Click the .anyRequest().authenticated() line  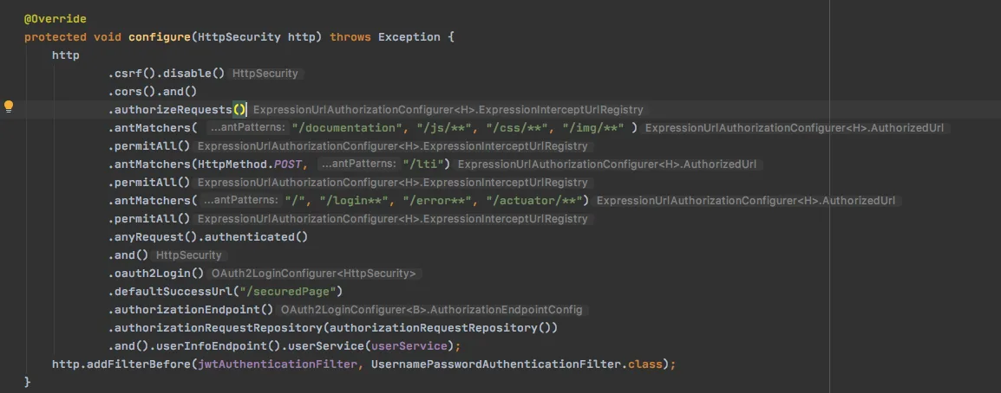click(208, 237)
